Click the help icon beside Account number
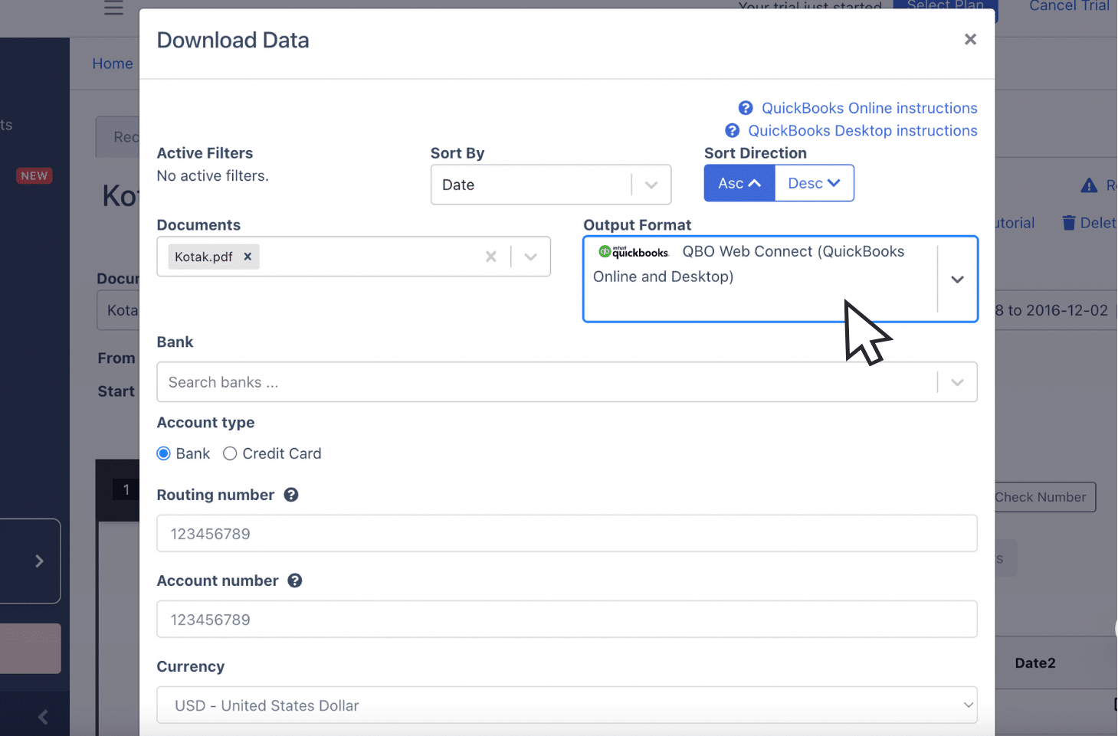Image resolution: width=1118 pixels, height=736 pixels. pyautogui.click(x=295, y=581)
